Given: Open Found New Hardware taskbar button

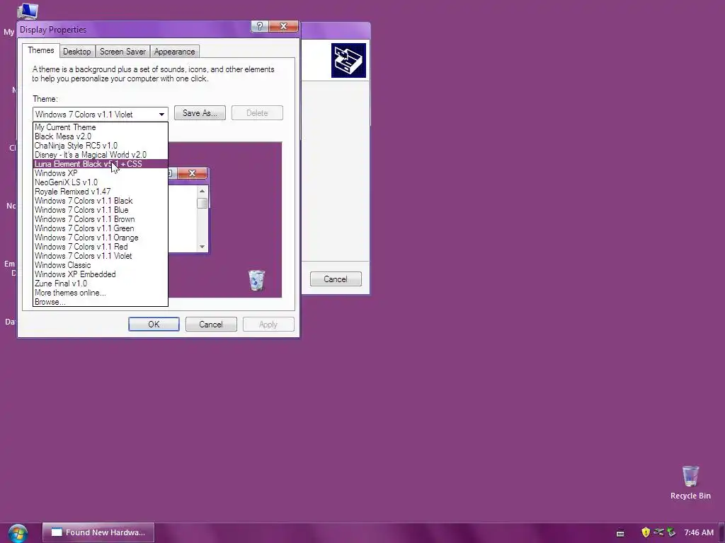Looking at the screenshot, I should click(x=98, y=532).
